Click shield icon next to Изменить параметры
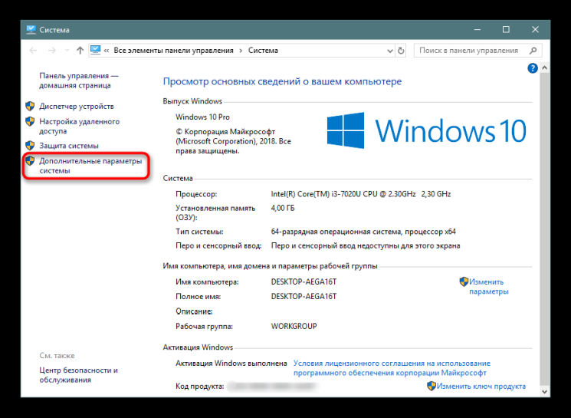Viewport: 571px width, 418px height. point(464,281)
